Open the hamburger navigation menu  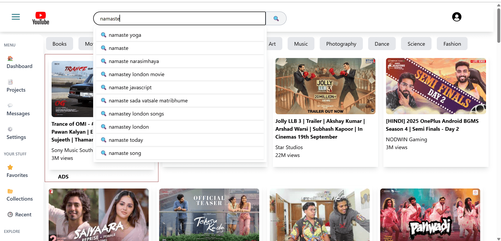(16, 17)
